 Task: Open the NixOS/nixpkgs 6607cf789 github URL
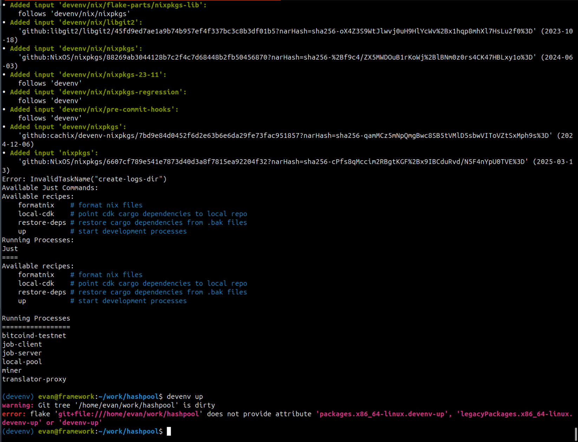[273, 162]
